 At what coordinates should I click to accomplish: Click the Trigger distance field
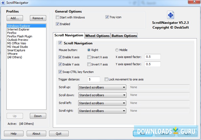pyautogui.click(x=94, y=79)
